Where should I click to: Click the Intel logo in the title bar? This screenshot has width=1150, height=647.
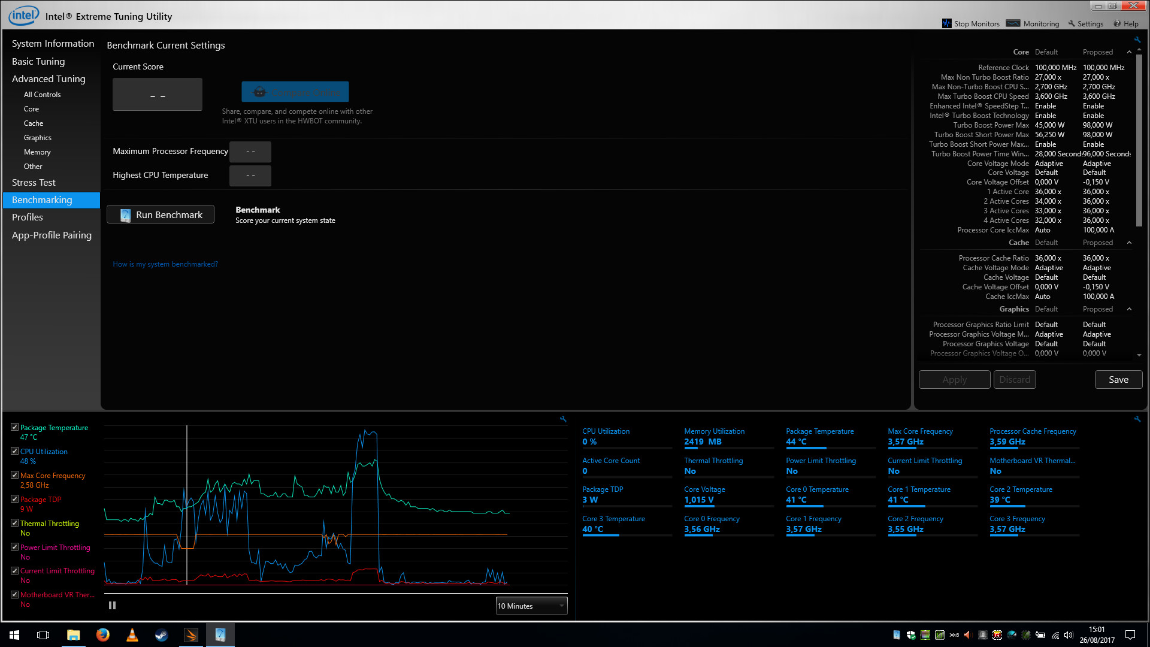point(23,16)
